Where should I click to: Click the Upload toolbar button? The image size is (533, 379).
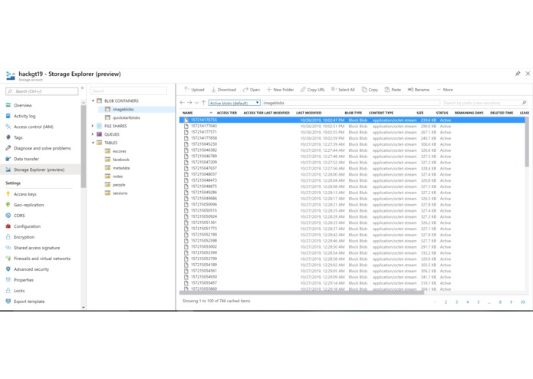pyautogui.click(x=194, y=90)
